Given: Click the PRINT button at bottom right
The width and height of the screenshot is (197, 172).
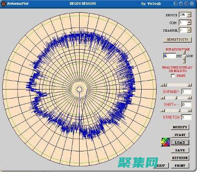Looking at the screenshot, I should [x=180, y=165].
